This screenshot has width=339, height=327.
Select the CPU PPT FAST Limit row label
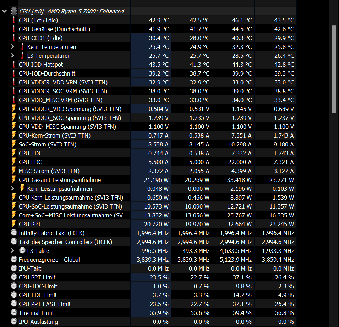45,304
